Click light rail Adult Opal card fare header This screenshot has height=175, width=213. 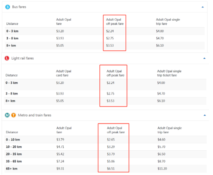(64, 73)
